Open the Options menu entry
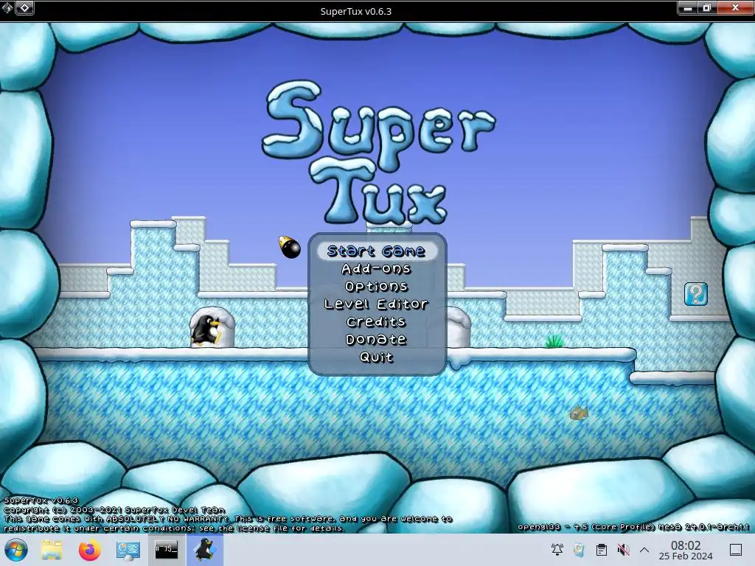This screenshot has width=755, height=566. (x=377, y=287)
